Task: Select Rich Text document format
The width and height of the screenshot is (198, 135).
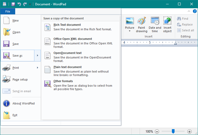Action: [81, 27]
